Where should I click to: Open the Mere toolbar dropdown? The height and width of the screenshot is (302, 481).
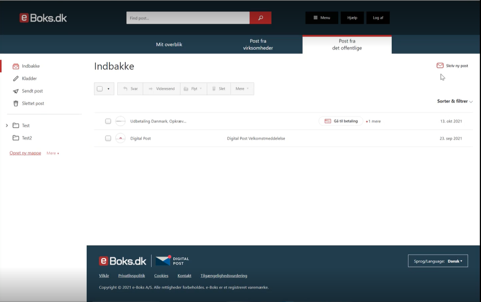pyautogui.click(x=242, y=89)
